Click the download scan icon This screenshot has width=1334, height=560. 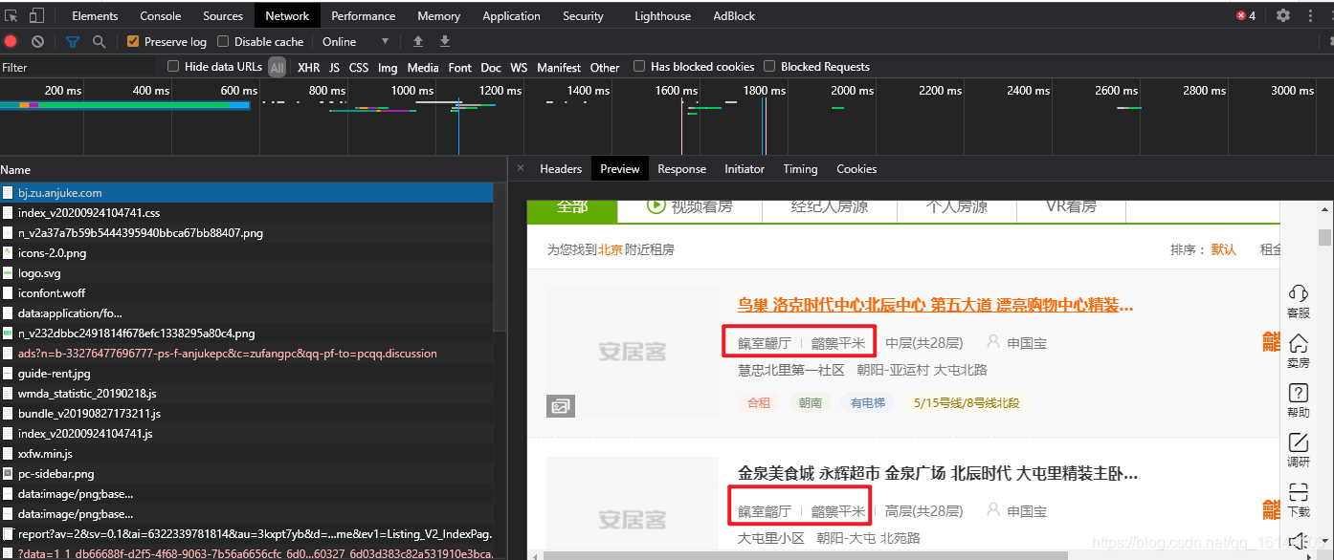[x=1299, y=492]
